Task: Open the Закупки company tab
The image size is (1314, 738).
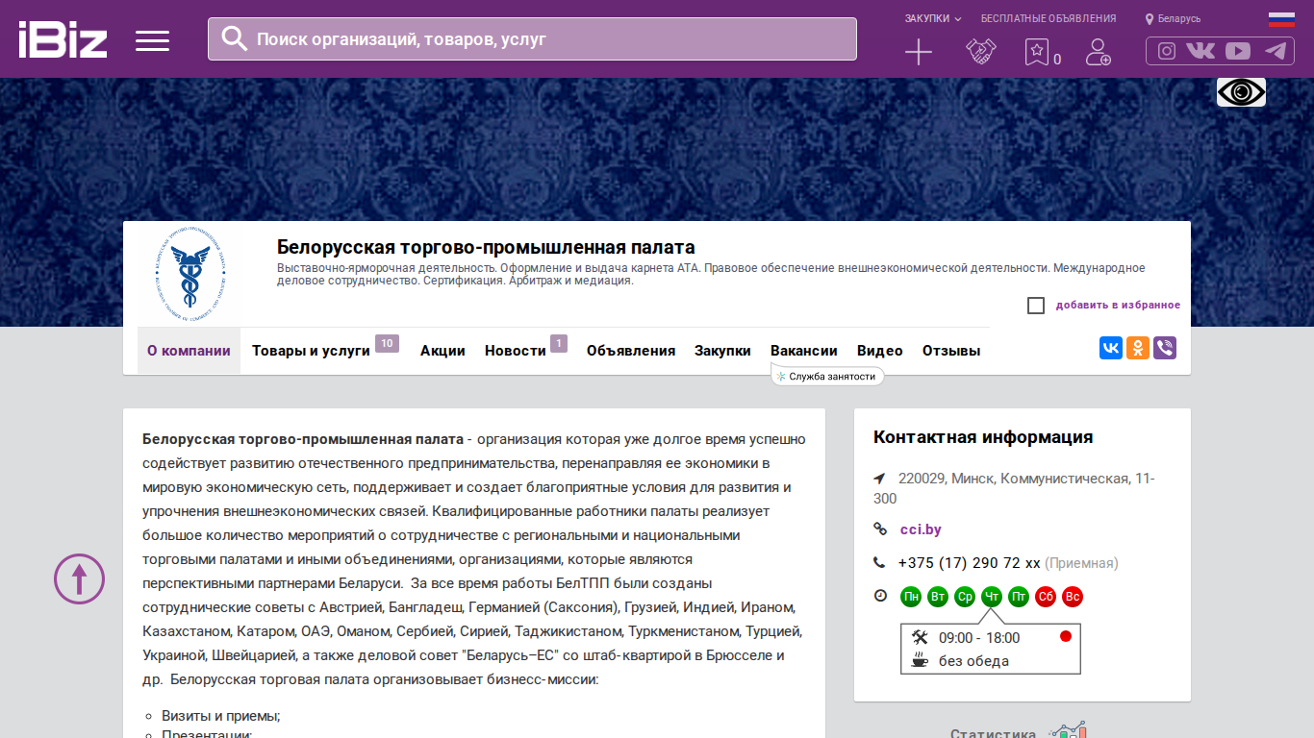Action: (x=722, y=351)
